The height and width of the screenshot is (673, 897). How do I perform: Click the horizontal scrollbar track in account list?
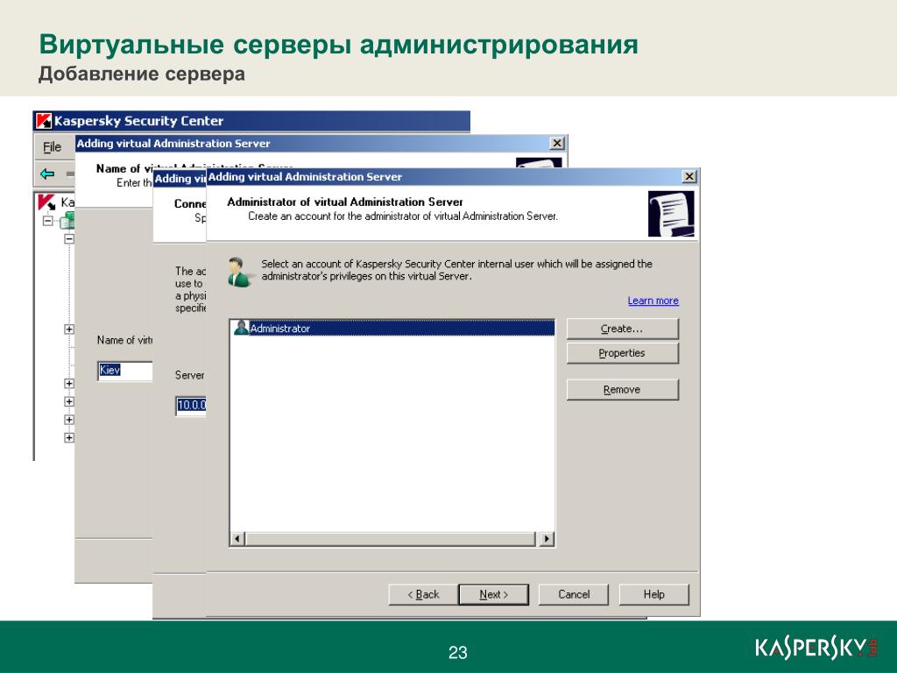(x=392, y=539)
